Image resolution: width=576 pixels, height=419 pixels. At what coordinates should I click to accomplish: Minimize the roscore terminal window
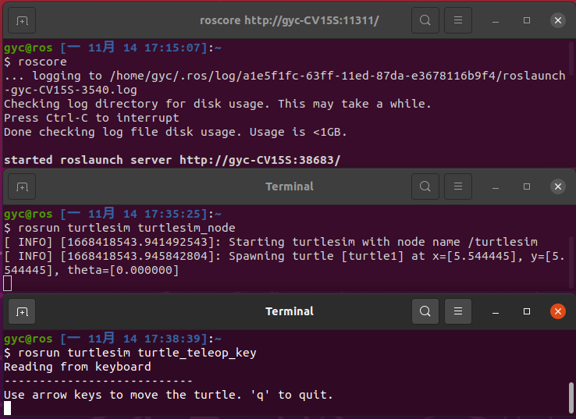pyautogui.click(x=496, y=20)
